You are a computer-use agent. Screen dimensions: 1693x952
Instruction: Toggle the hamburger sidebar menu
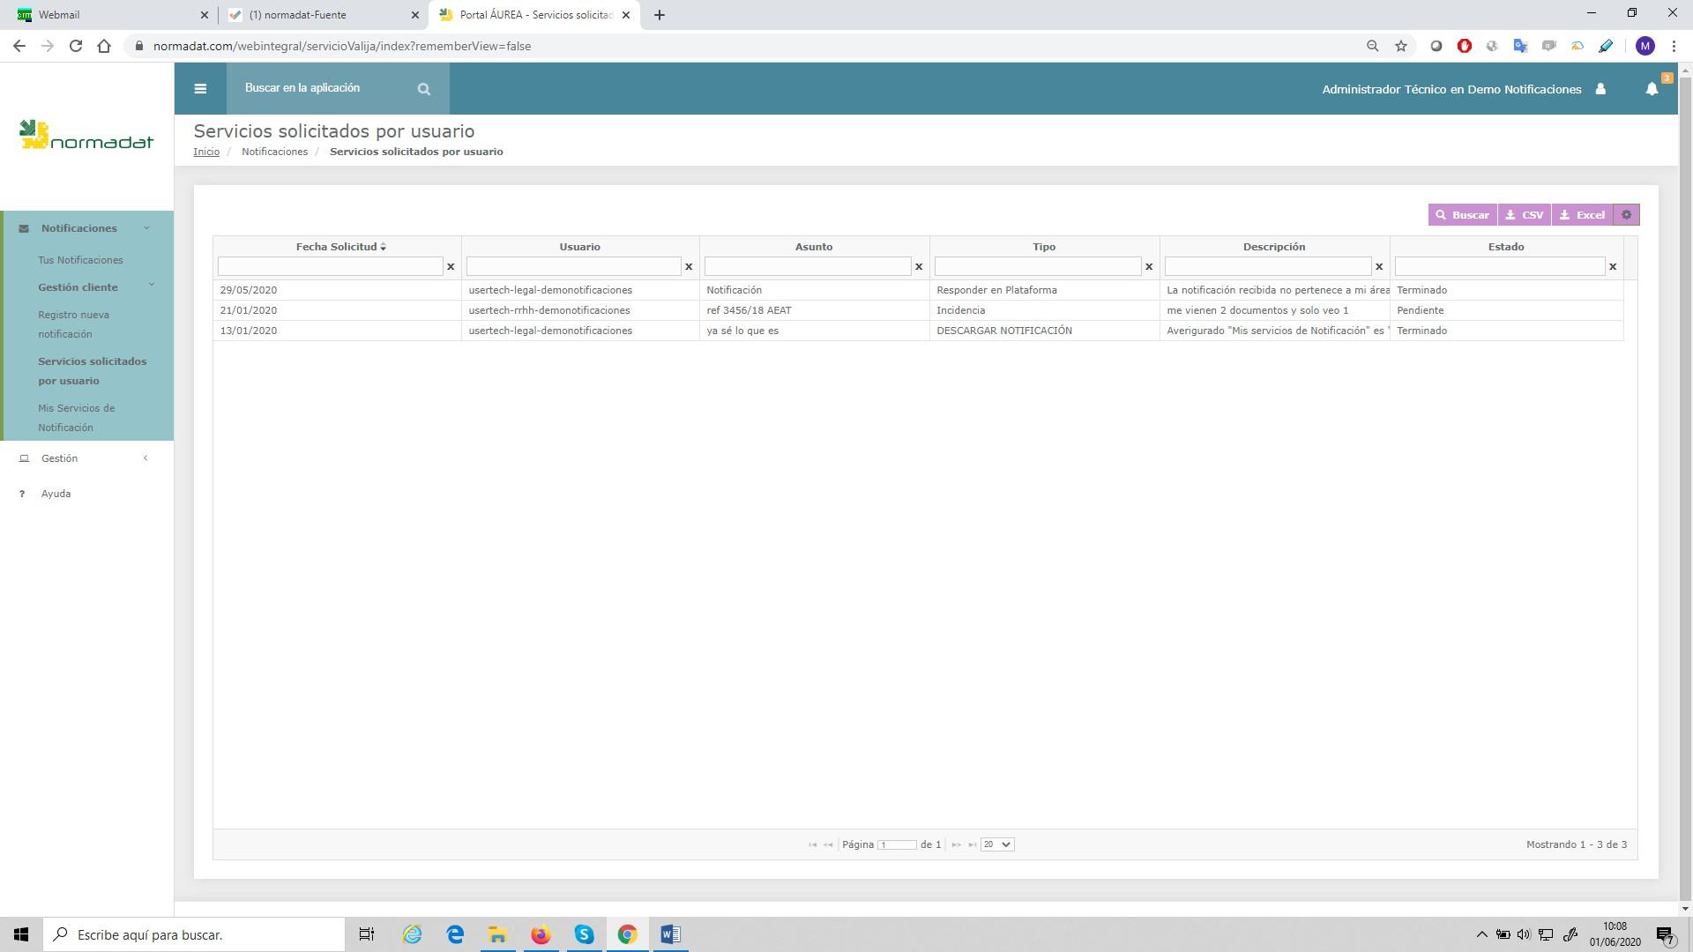tap(200, 88)
